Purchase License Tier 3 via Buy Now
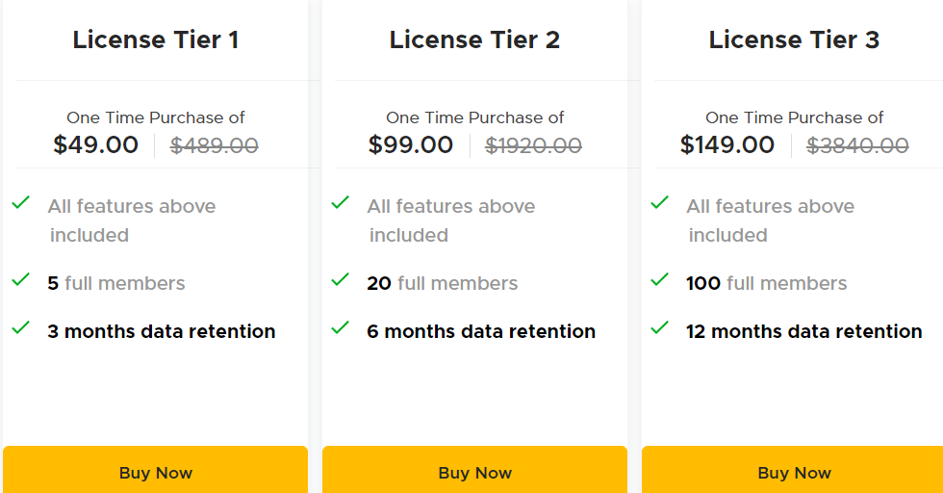Image resolution: width=943 pixels, height=493 pixels. click(x=793, y=472)
